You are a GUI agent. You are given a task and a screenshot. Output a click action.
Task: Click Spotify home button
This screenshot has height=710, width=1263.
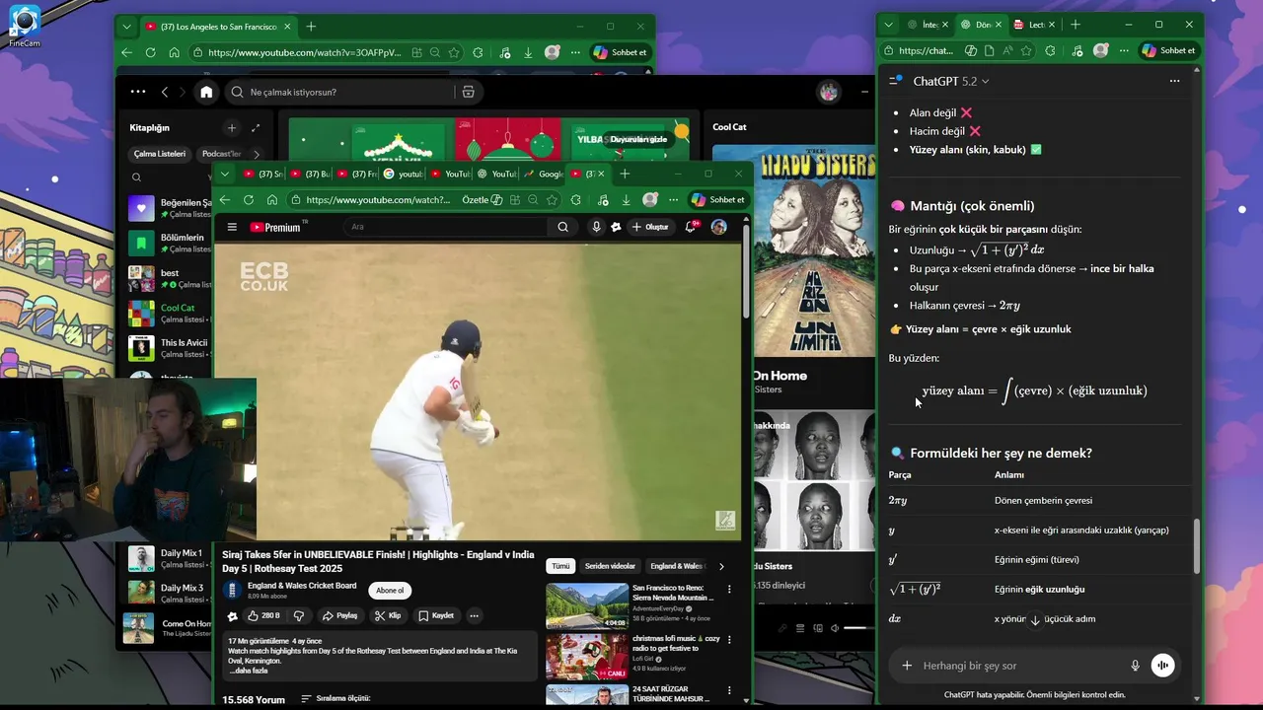(x=206, y=92)
